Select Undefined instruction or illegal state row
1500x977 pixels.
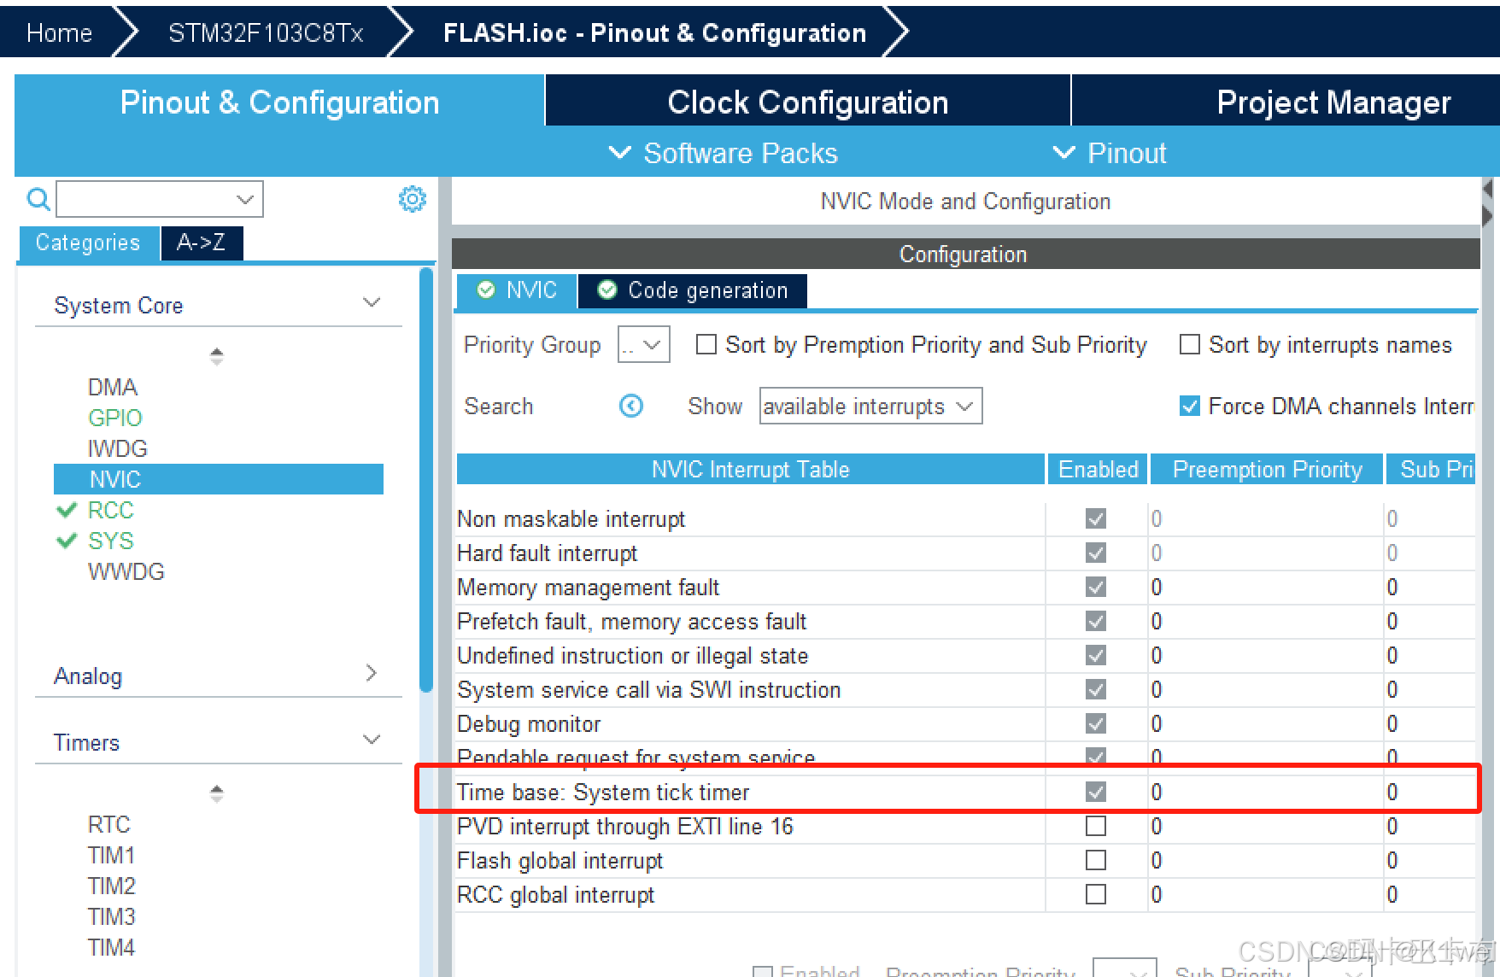[965, 656]
